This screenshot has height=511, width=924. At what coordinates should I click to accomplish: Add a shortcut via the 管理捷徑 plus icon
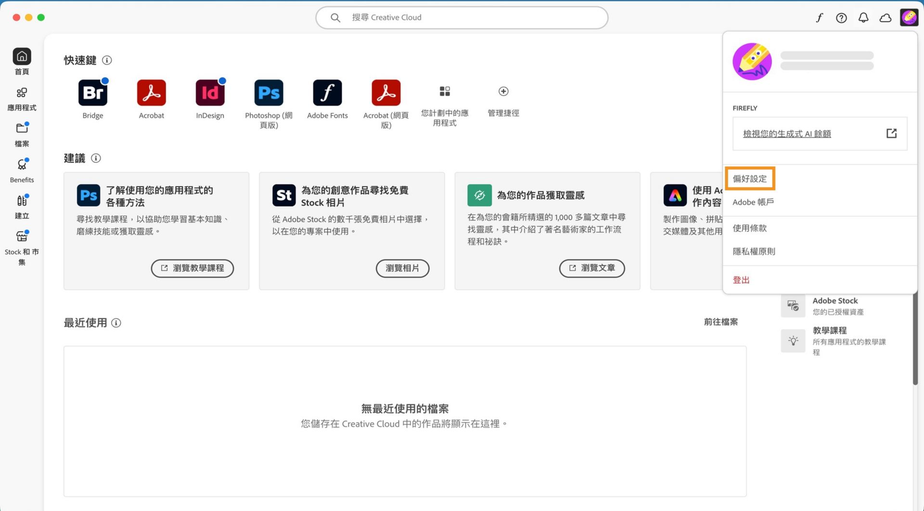tap(503, 91)
